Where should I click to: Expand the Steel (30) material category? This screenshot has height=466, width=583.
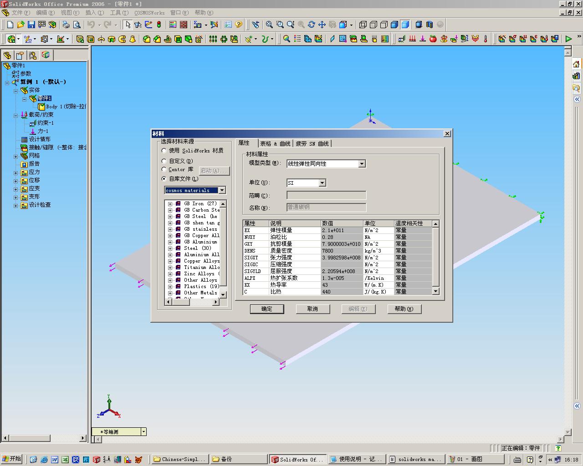coord(170,248)
